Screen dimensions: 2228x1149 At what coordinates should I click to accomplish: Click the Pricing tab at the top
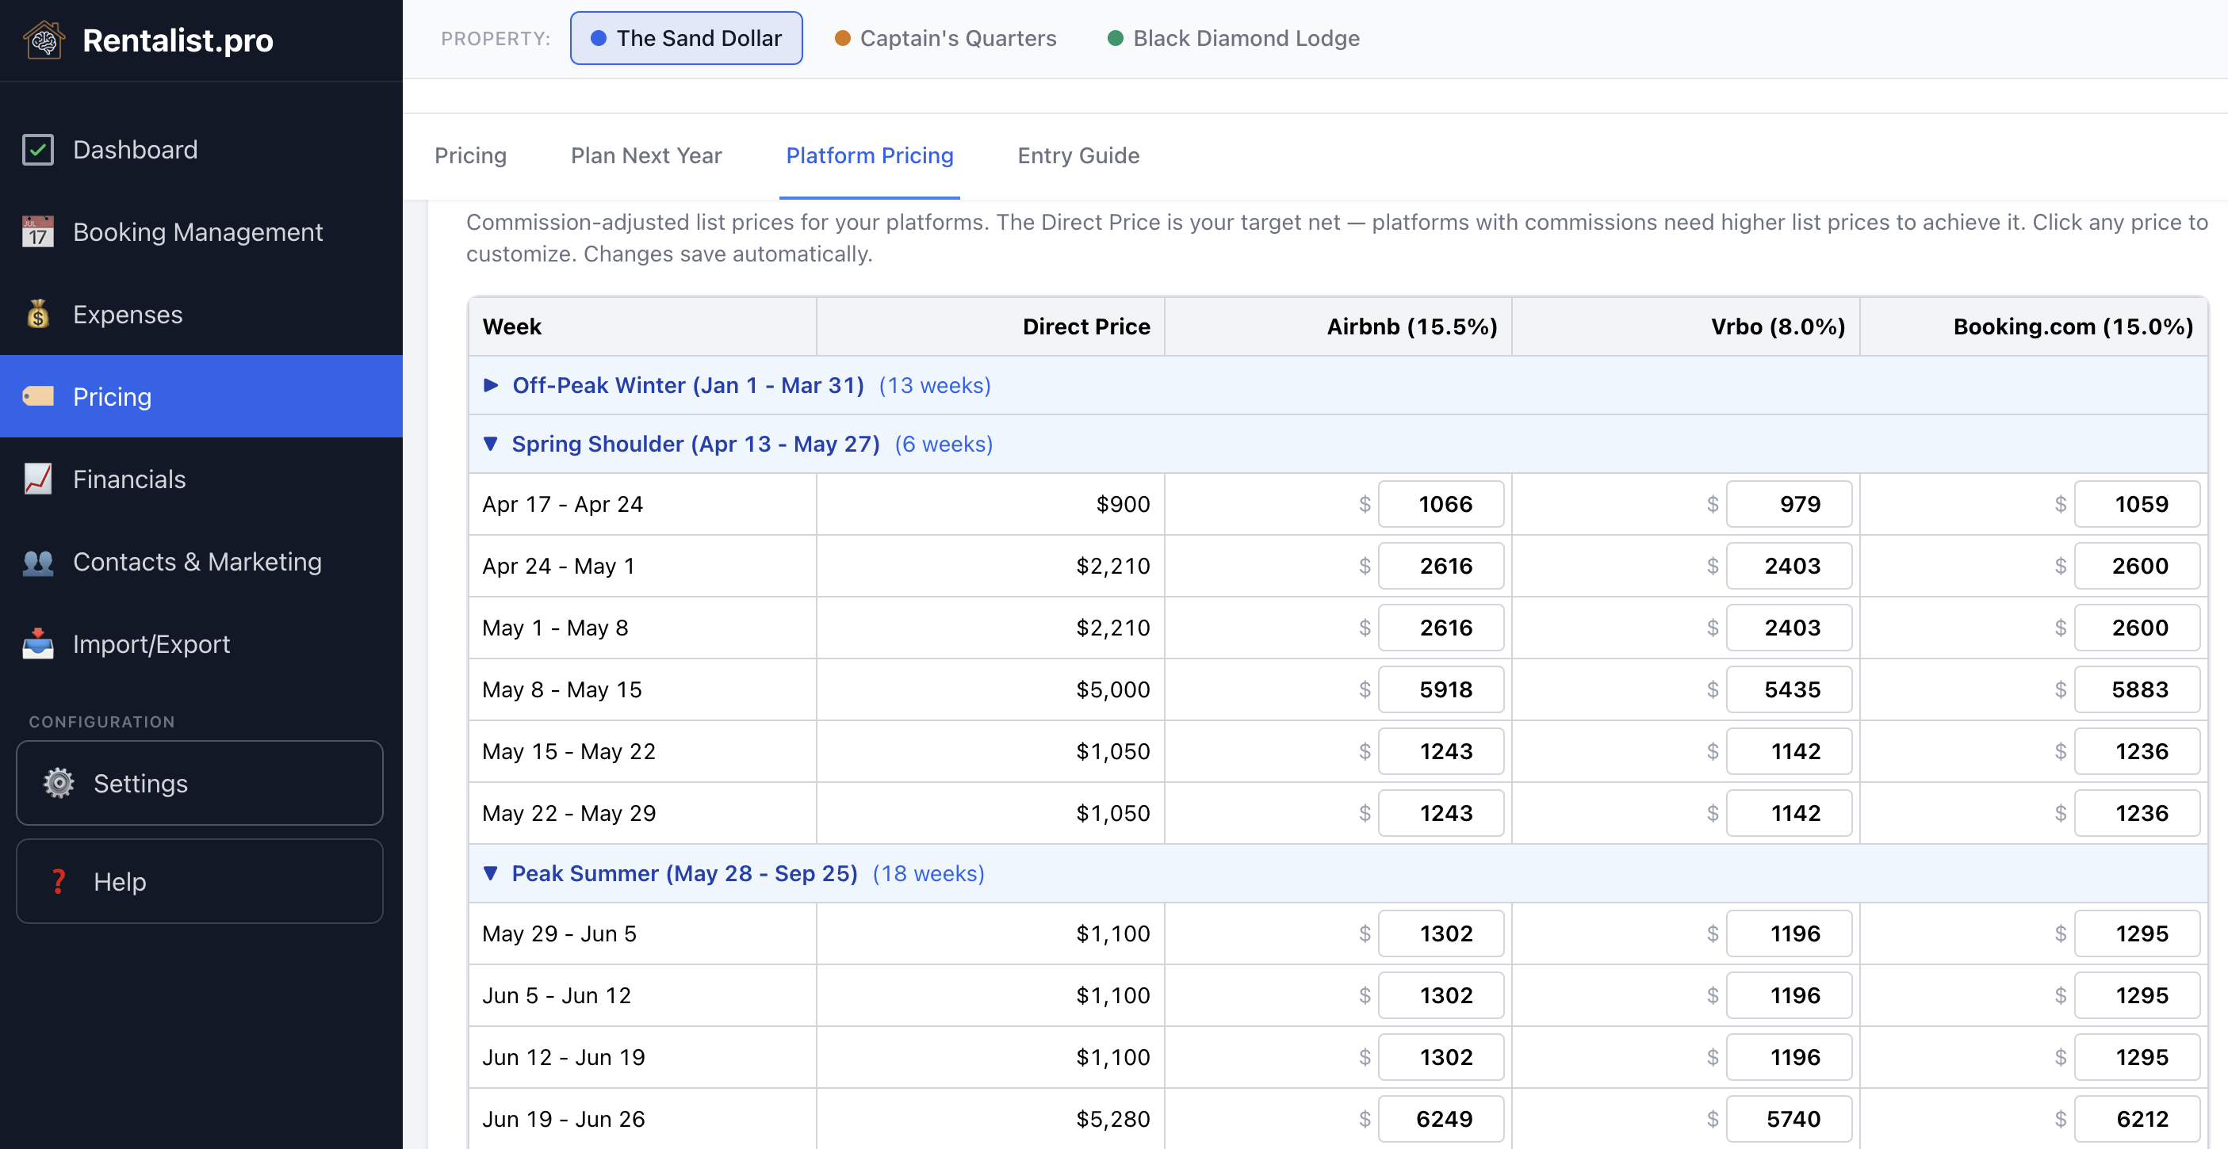coord(470,155)
